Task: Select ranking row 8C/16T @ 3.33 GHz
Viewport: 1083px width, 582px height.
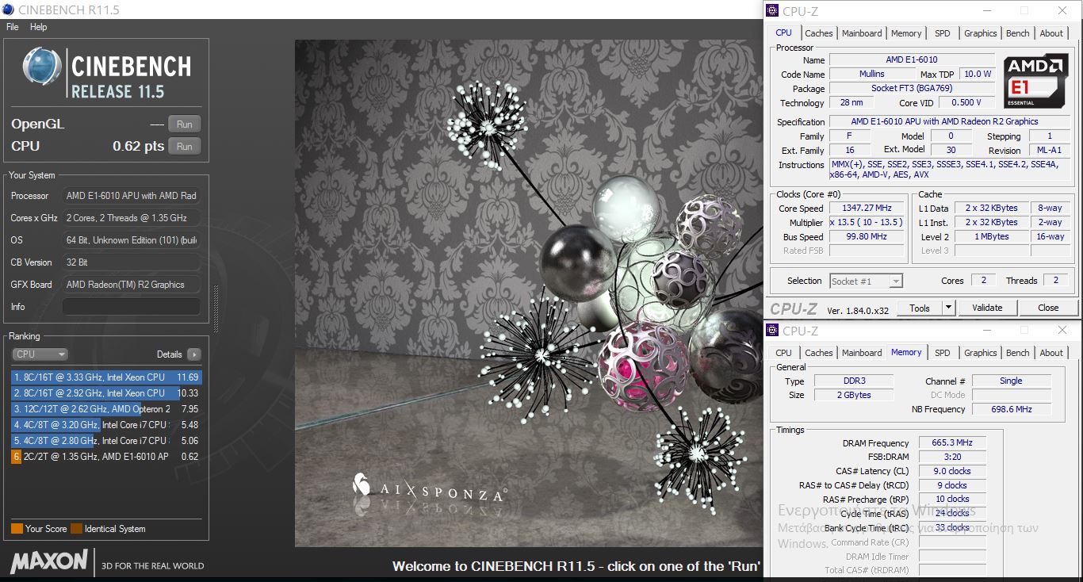Action: pos(106,377)
